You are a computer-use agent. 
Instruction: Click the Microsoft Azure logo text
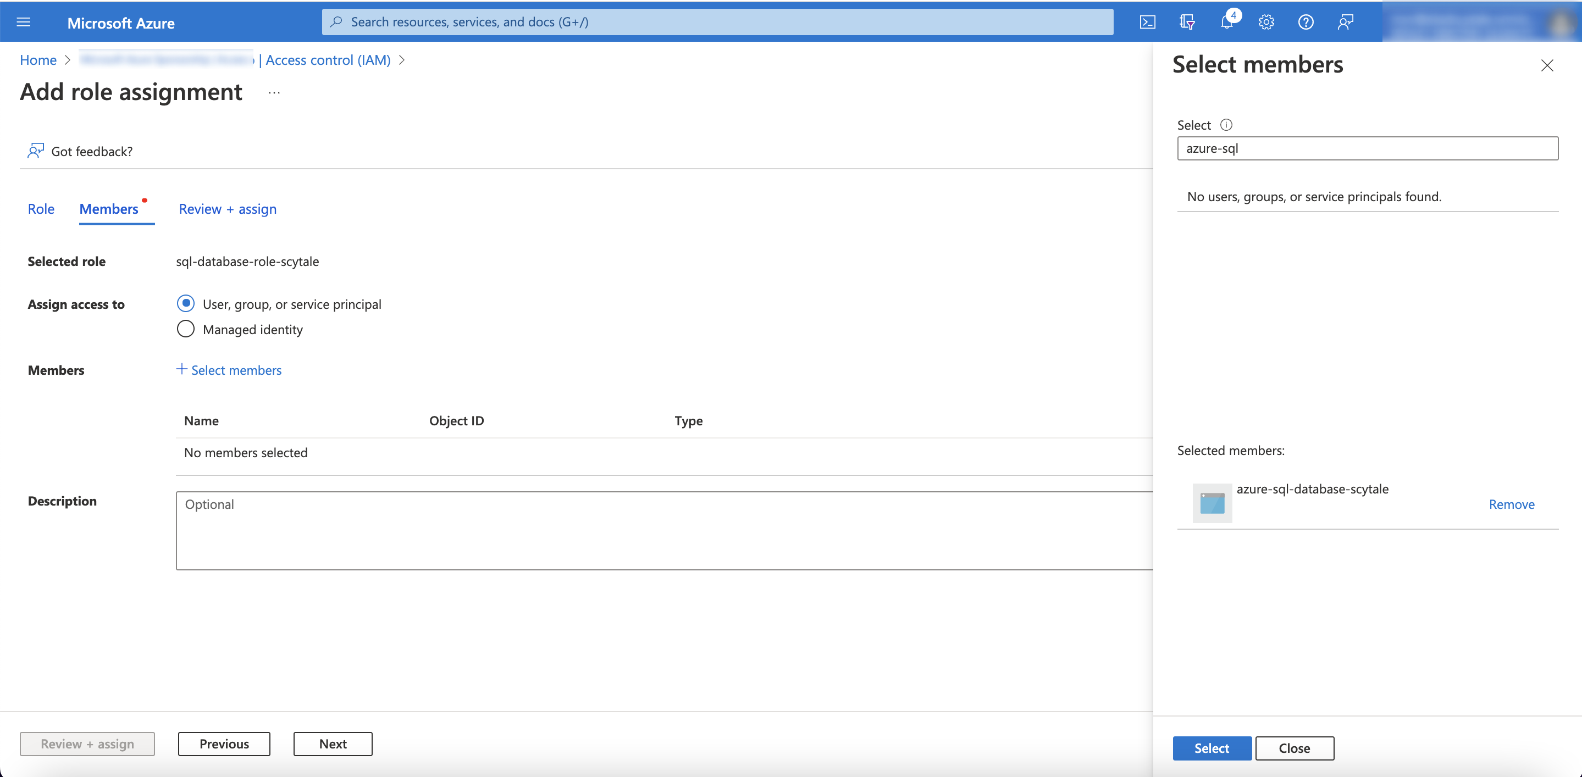(120, 23)
